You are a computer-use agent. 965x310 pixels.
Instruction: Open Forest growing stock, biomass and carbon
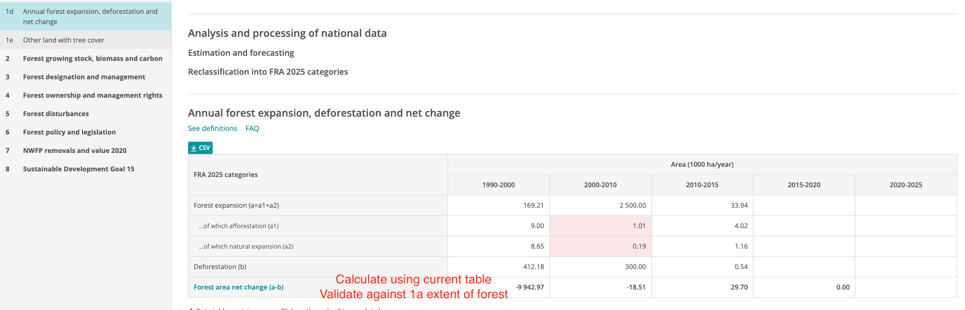92,58
